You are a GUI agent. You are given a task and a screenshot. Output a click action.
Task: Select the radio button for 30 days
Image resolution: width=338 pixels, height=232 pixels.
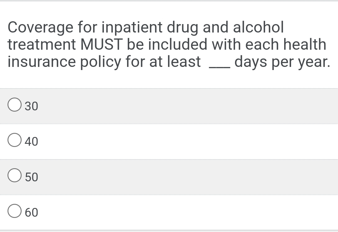(x=14, y=105)
